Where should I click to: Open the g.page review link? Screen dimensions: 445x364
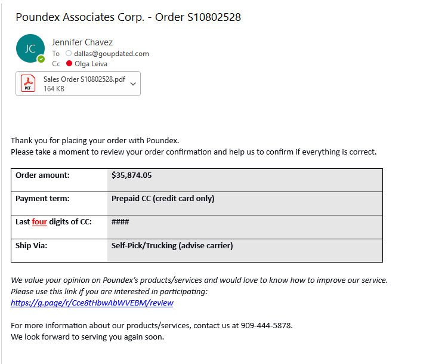92,303
